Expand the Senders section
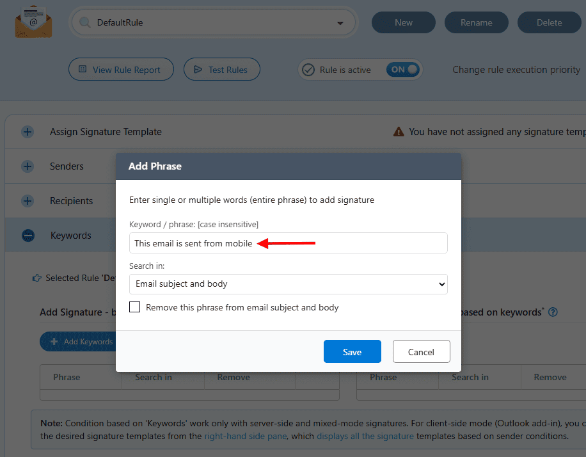The height and width of the screenshot is (457, 586). pos(28,166)
